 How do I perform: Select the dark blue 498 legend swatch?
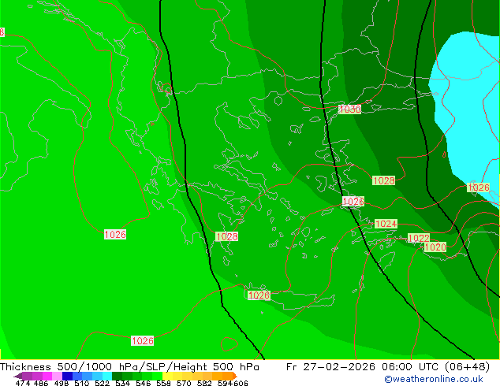(x=67, y=376)
